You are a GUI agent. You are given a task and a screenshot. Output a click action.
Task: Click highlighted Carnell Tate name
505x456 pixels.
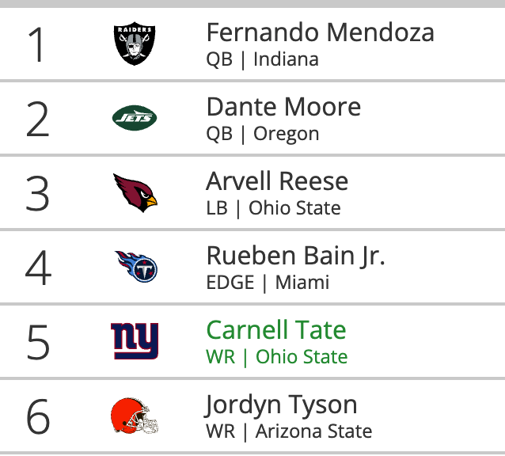(x=276, y=330)
